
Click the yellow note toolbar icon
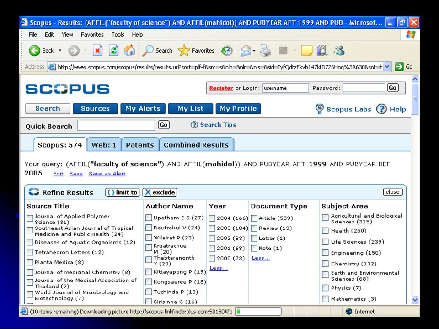pyautogui.click(x=306, y=51)
